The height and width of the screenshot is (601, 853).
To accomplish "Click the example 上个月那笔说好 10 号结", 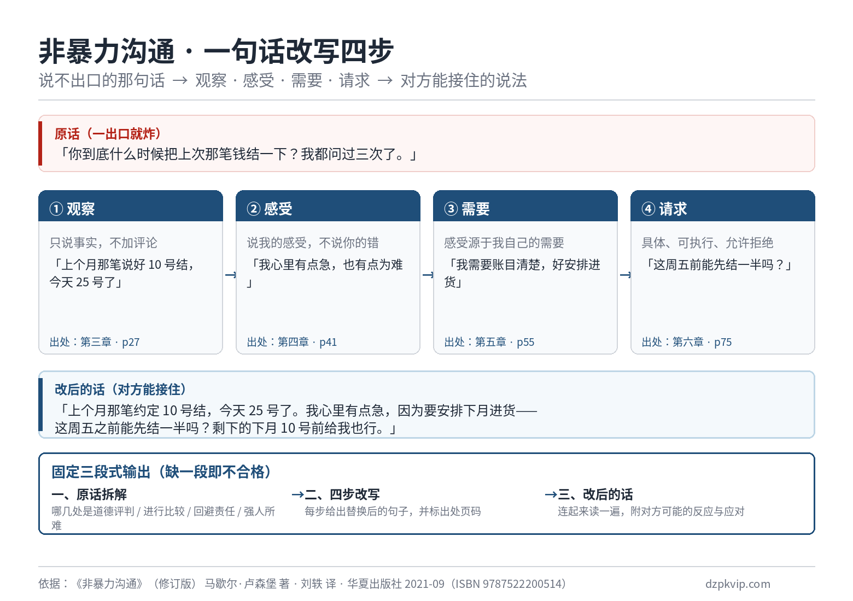I will click(124, 273).
